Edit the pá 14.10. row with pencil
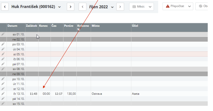The height and width of the screenshot is (111, 213). point(3,99)
